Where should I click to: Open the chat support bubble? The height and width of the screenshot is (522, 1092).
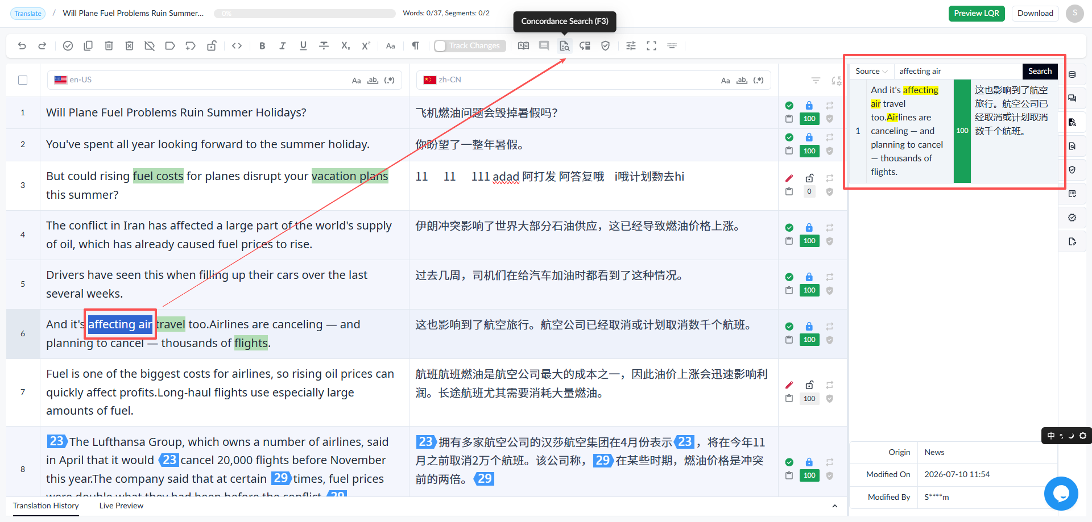click(1061, 494)
